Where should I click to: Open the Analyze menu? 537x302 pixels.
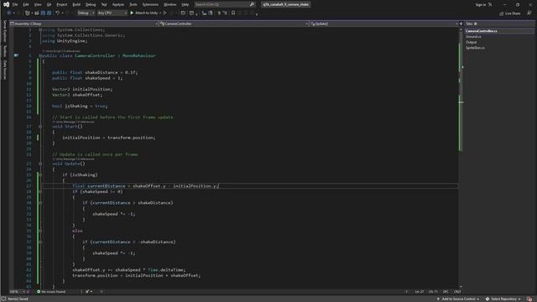(x=118, y=5)
